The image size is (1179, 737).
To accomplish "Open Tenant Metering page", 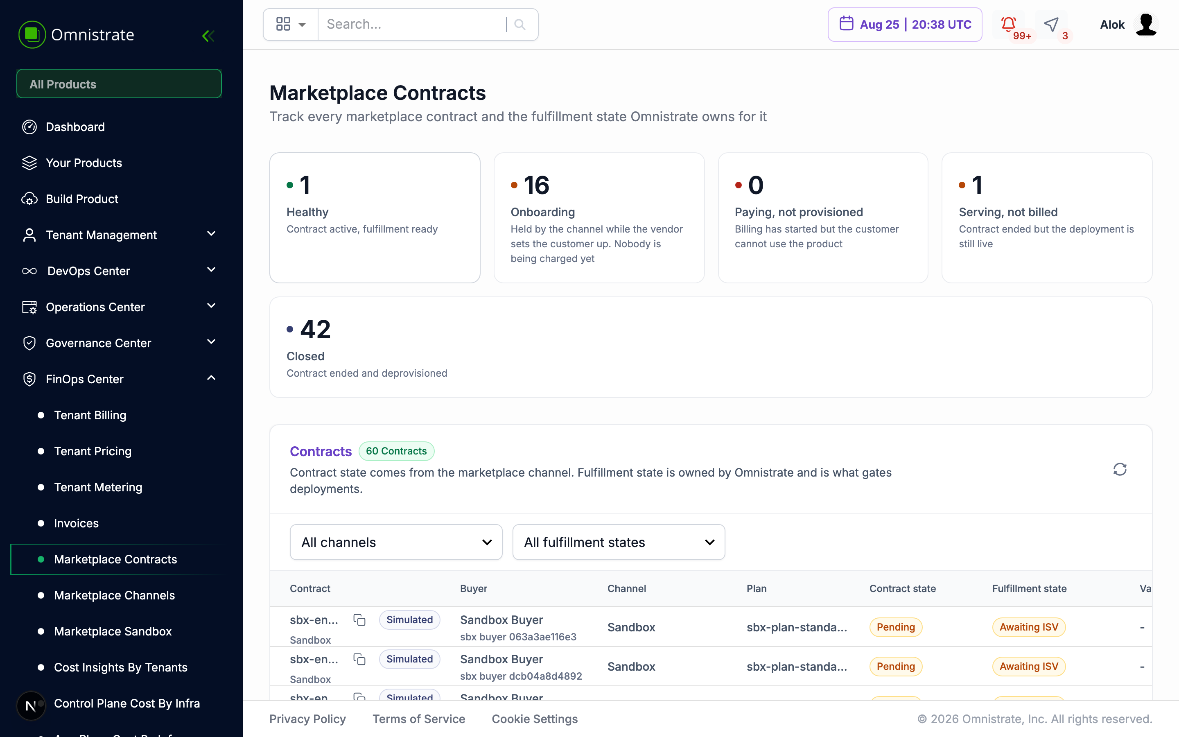I will [98, 487].
